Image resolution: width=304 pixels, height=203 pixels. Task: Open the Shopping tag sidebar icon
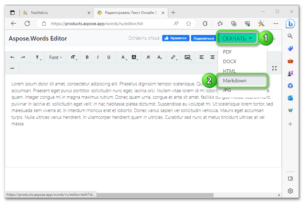(x=290, y=49)
